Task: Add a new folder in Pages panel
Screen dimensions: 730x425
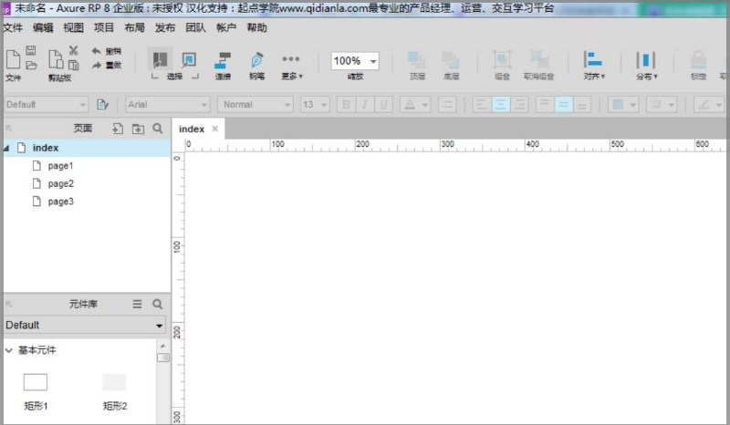Action: click(x=138, y=129)
